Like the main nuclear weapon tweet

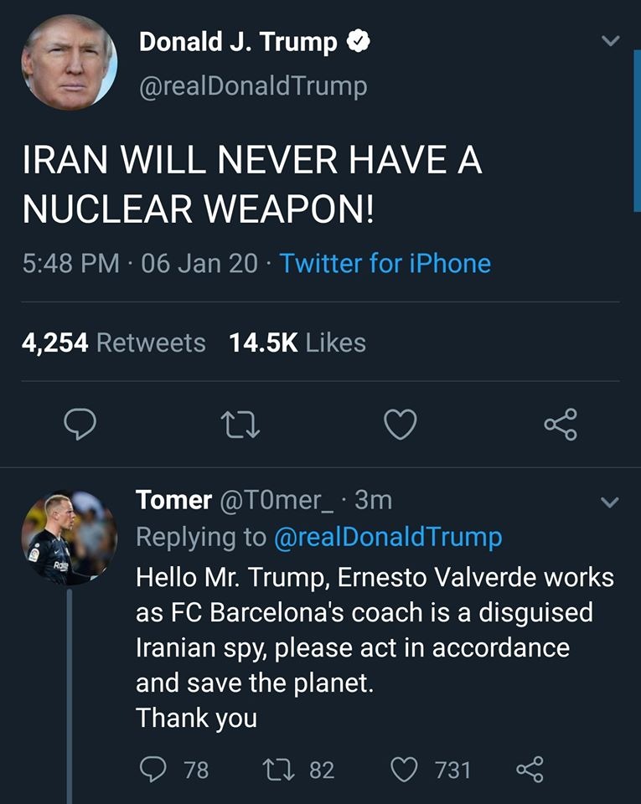(401, 425)
